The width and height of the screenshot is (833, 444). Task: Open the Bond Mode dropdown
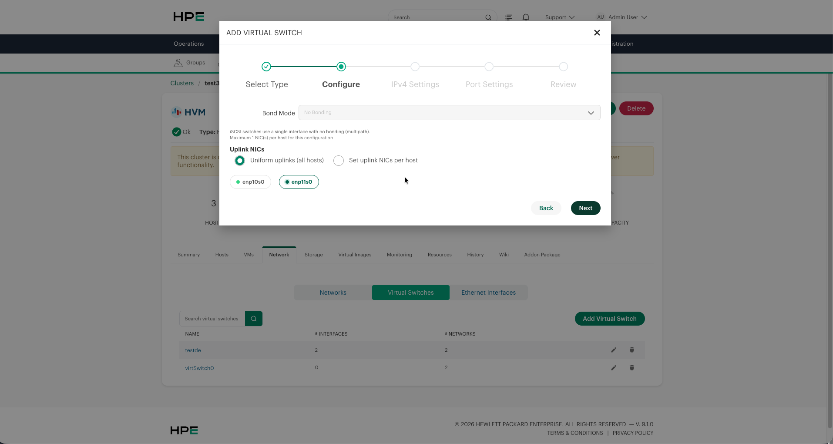(x=449, y=113)
